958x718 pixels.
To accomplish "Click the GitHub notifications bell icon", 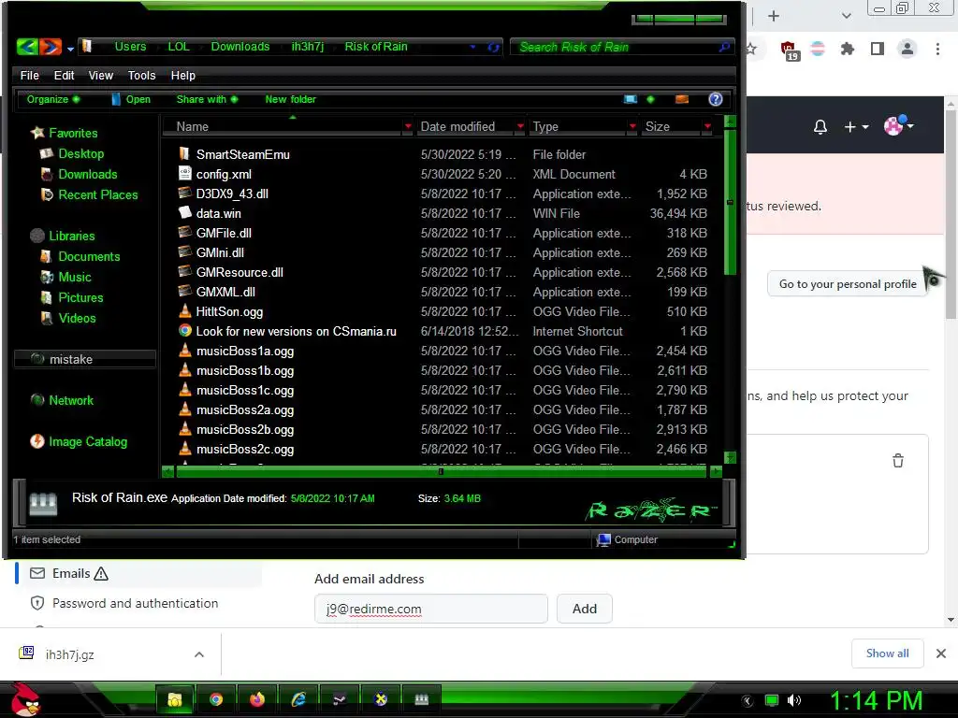I will pos(820,126).
